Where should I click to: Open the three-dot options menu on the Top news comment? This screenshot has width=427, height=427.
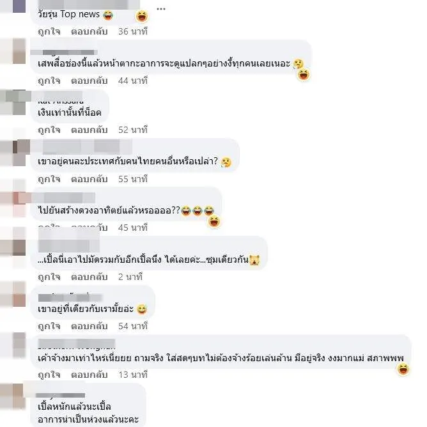[x=161, y=9]
